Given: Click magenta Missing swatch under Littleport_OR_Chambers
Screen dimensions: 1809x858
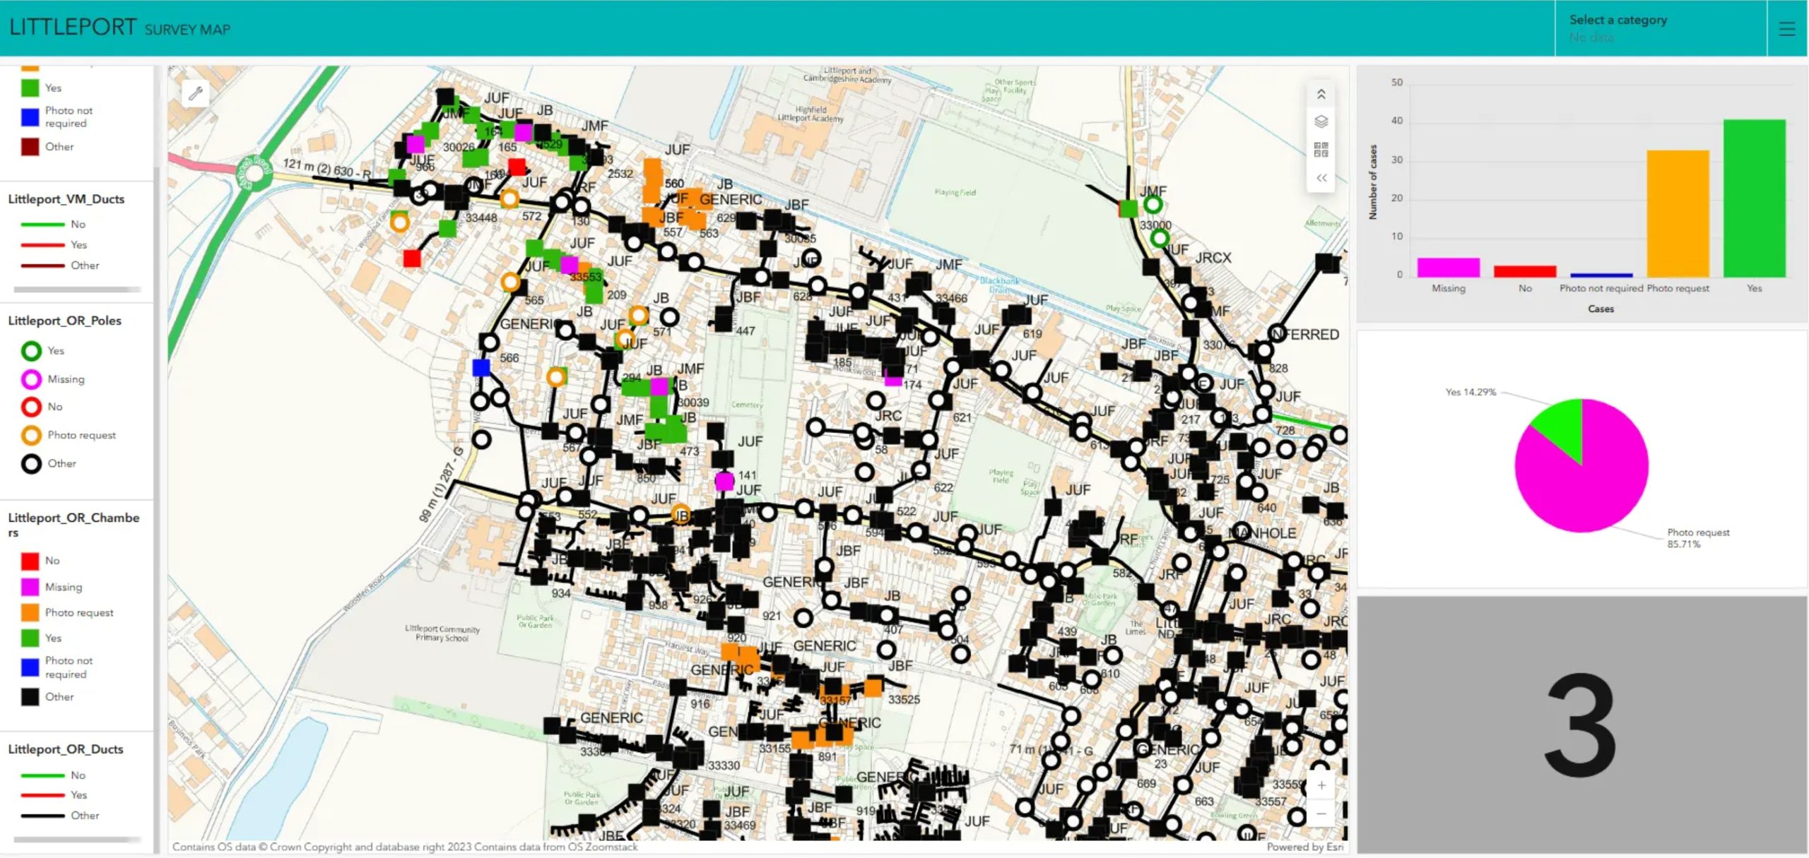Looking at the screenshot, I should (30, 587).
